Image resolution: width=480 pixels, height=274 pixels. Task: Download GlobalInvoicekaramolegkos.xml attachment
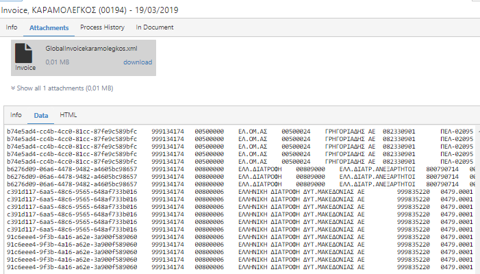point(138,62)
